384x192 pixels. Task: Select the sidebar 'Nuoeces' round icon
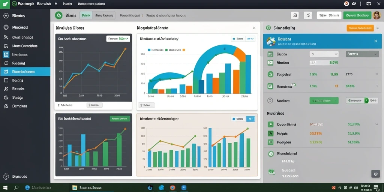click(x=6, y=27)
